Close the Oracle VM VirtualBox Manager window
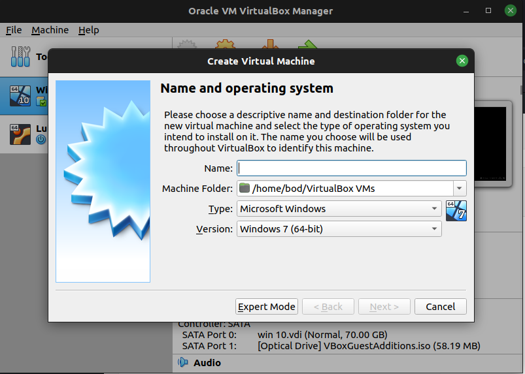Screen dimensions: 525x374 pyautogui.click(x=510, y=10)
